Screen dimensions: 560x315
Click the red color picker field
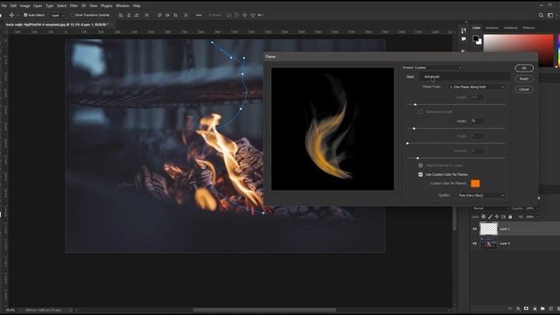click(x=518, y=51)
